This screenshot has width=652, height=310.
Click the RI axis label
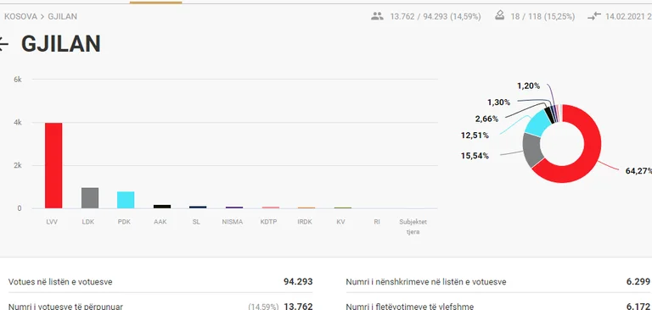pos(377,222)
